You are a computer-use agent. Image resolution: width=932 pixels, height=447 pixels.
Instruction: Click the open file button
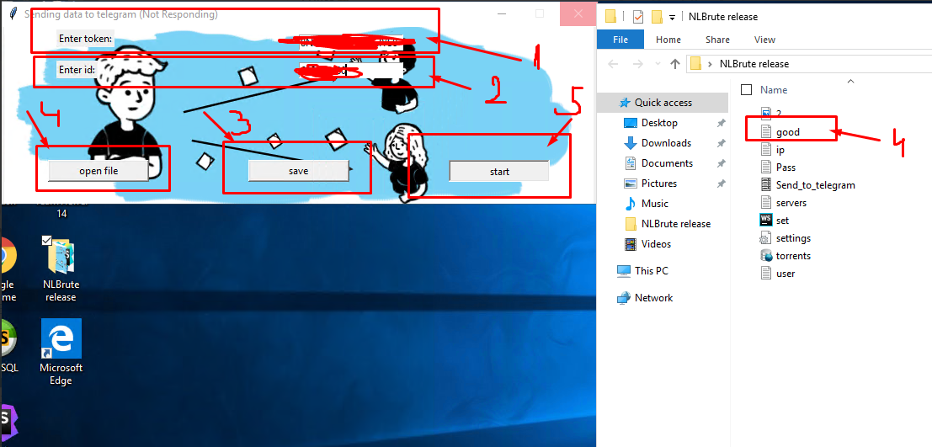tap(99, 171)
